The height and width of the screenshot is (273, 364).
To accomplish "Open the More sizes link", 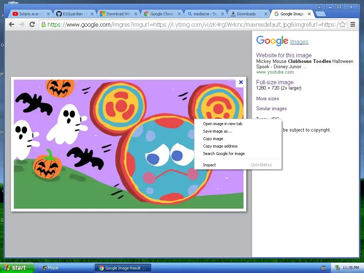I will (267, 99).
